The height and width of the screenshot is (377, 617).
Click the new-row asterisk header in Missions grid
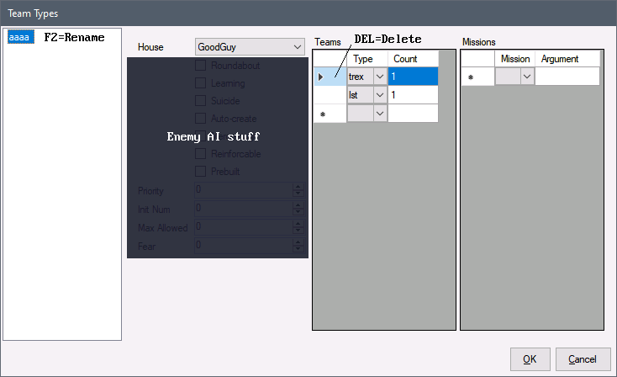477,77
